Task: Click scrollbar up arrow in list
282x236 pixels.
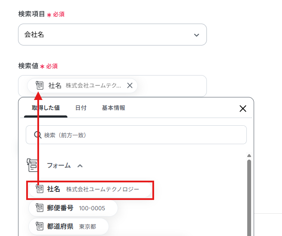Action: pyautogui.click(x=249, y=155)
